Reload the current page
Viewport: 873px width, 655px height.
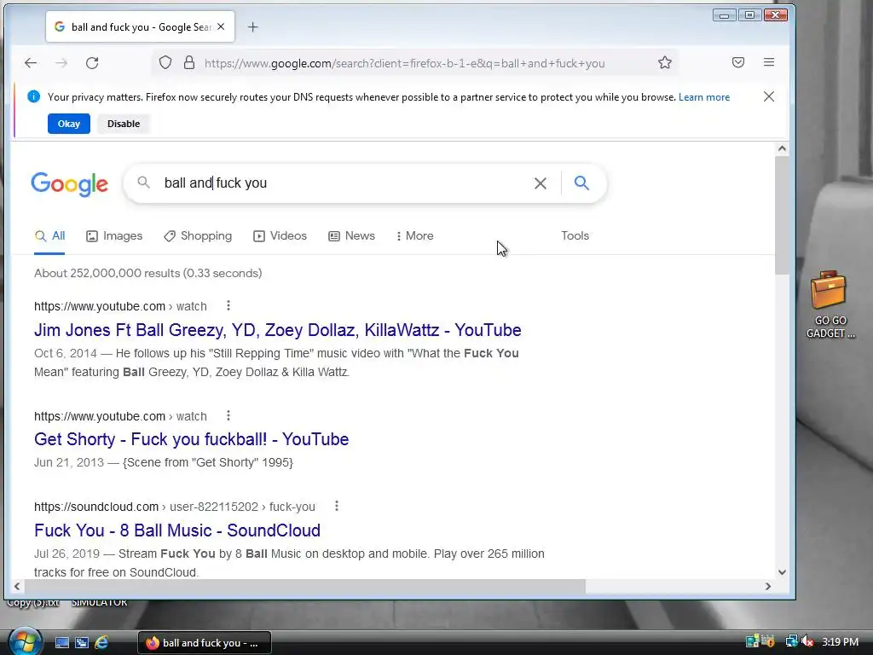(x=92, y=63)
